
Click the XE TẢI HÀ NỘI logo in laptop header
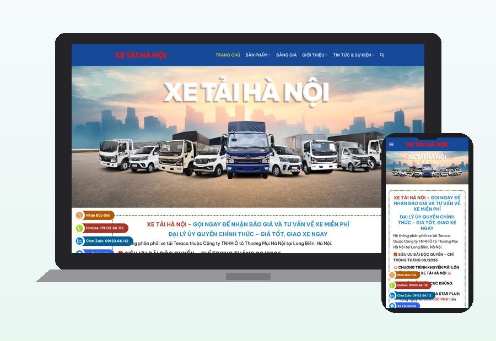[x=141, y=55]
